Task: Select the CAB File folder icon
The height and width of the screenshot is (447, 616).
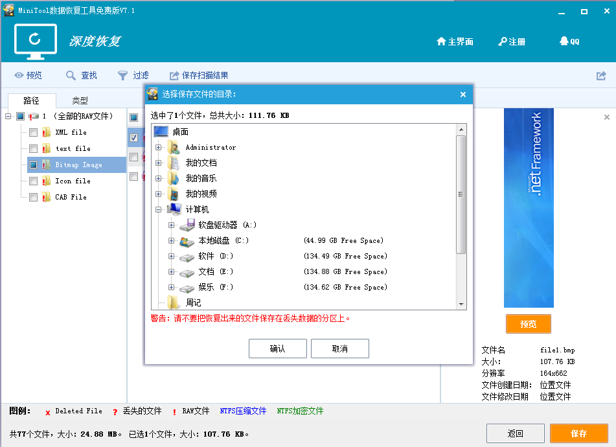Action: click(47, 197)
